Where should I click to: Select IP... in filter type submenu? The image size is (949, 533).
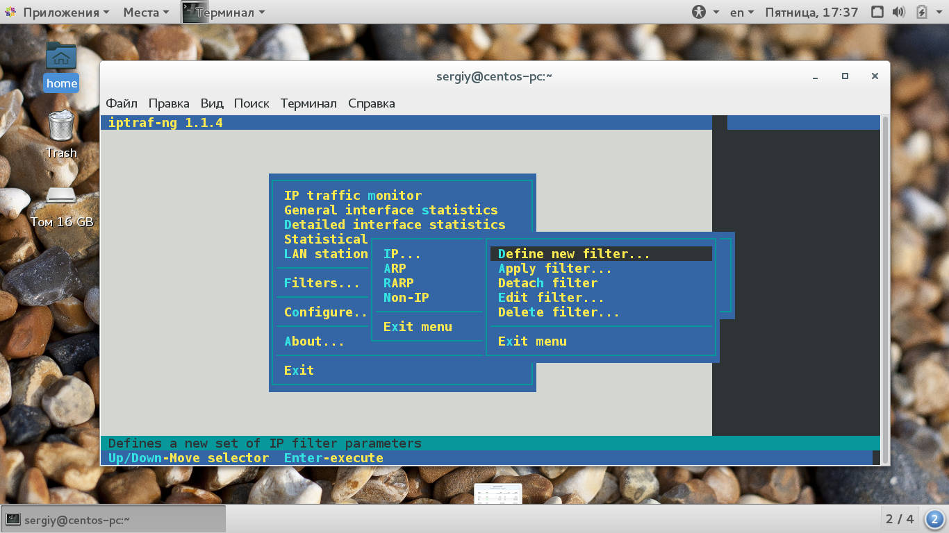tap(402, 254)
